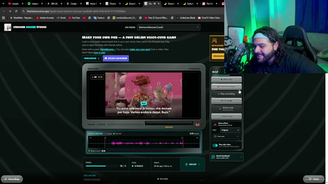The height and width of the screenshot is (184, 328).
Task: Click the 'Ready to record' status text
Action: (95, 151)
